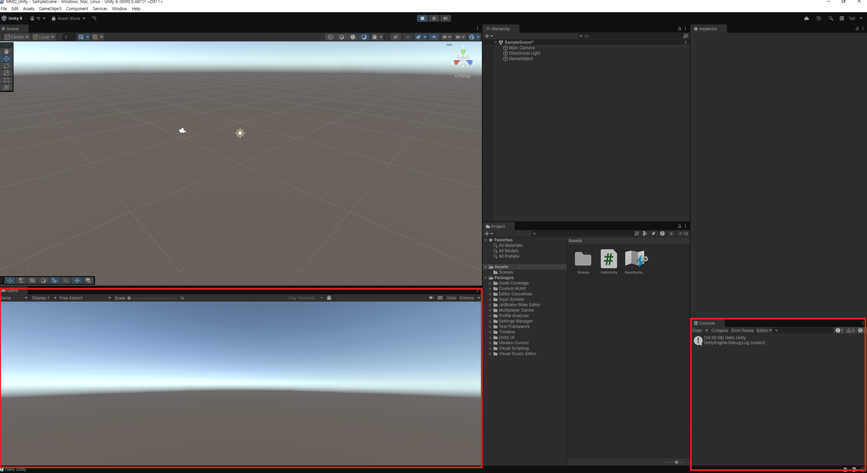Toggle Error Pause in Console
Image resolution: width=867 pixels, height=473 pixels.
click(742, 330)
